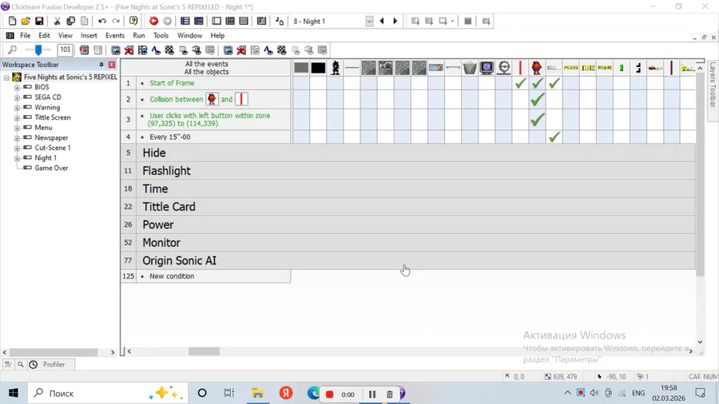Screen dimensions: 719x404
Task: Expand the SEGA CD tree node
Action: pos(17,97)
